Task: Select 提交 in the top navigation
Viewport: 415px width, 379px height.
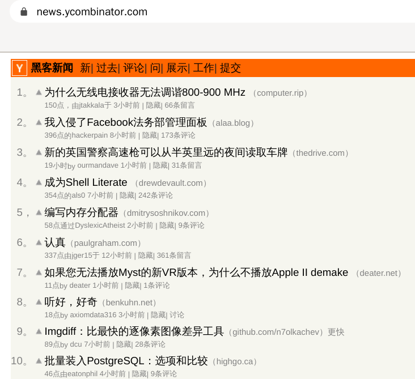Action: tap(230, 68)
